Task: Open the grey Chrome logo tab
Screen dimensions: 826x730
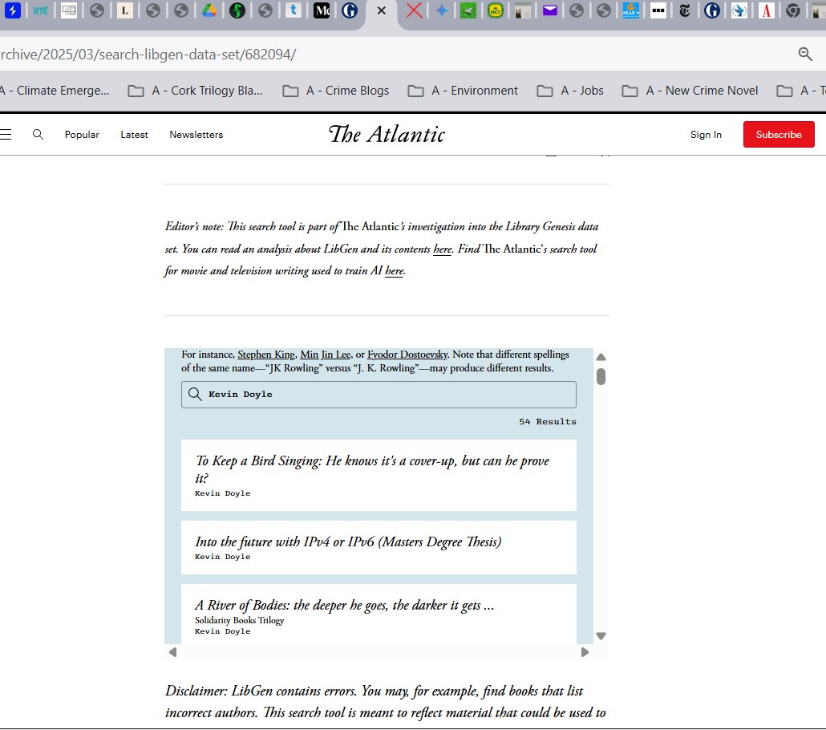Action: click(x=793, y=10)
